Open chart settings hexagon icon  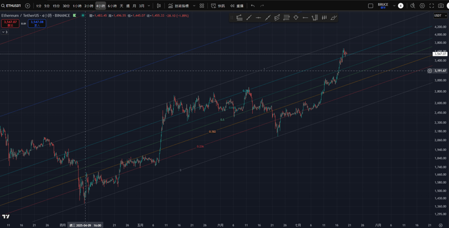click(422, 6)
